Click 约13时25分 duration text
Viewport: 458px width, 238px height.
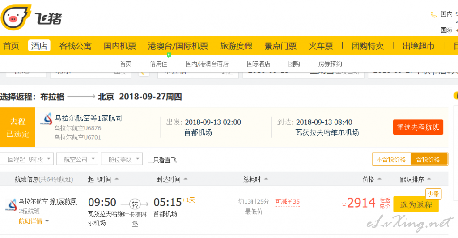pyautogui.click(x=254, y=201)
